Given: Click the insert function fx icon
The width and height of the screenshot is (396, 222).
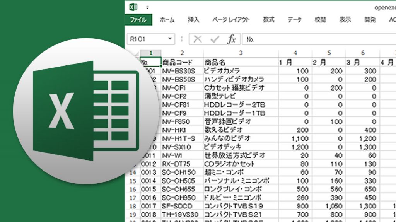Looking at the screenshot, I should [231, 39].
